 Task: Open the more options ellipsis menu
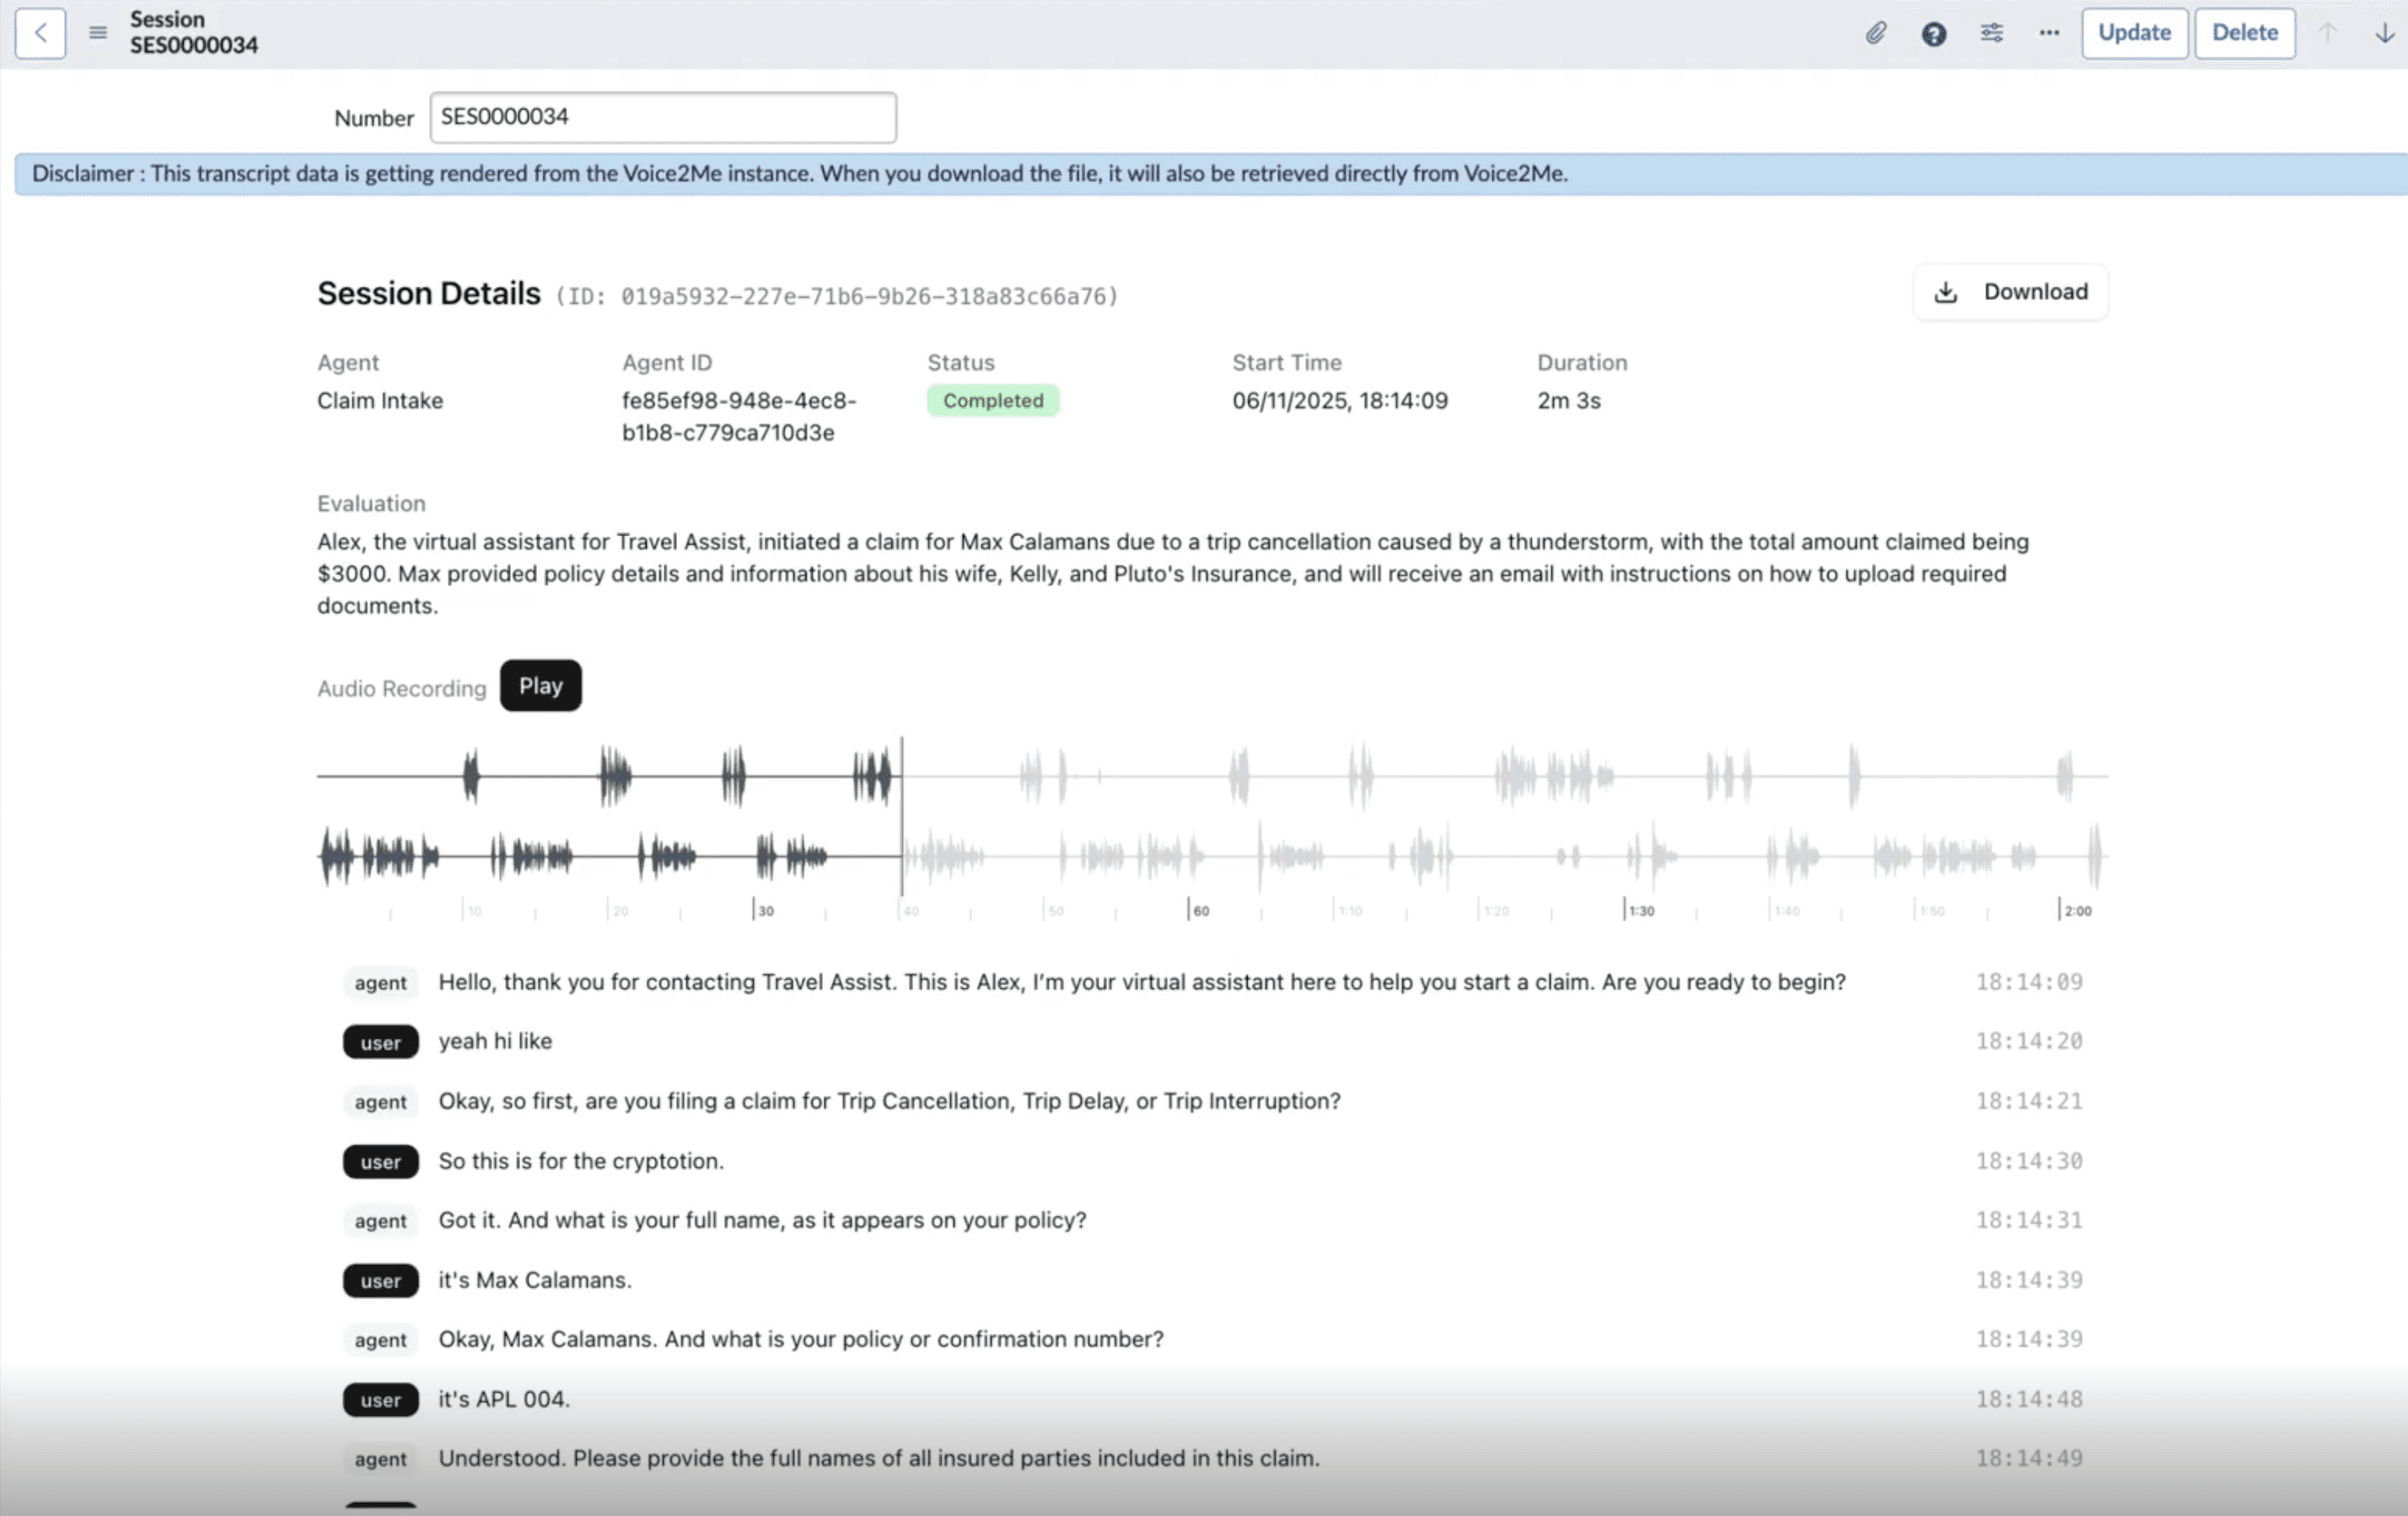pyautogui.click(x=2049, y=33)
